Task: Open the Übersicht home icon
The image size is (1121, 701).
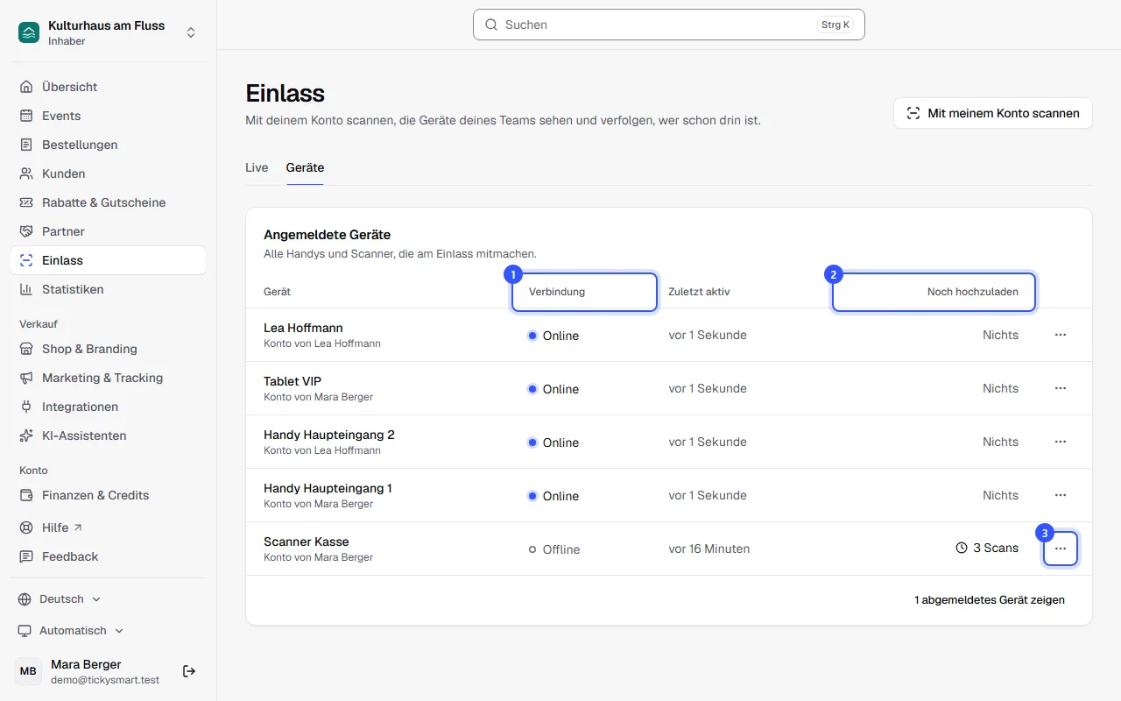Action: coord(26,87)
